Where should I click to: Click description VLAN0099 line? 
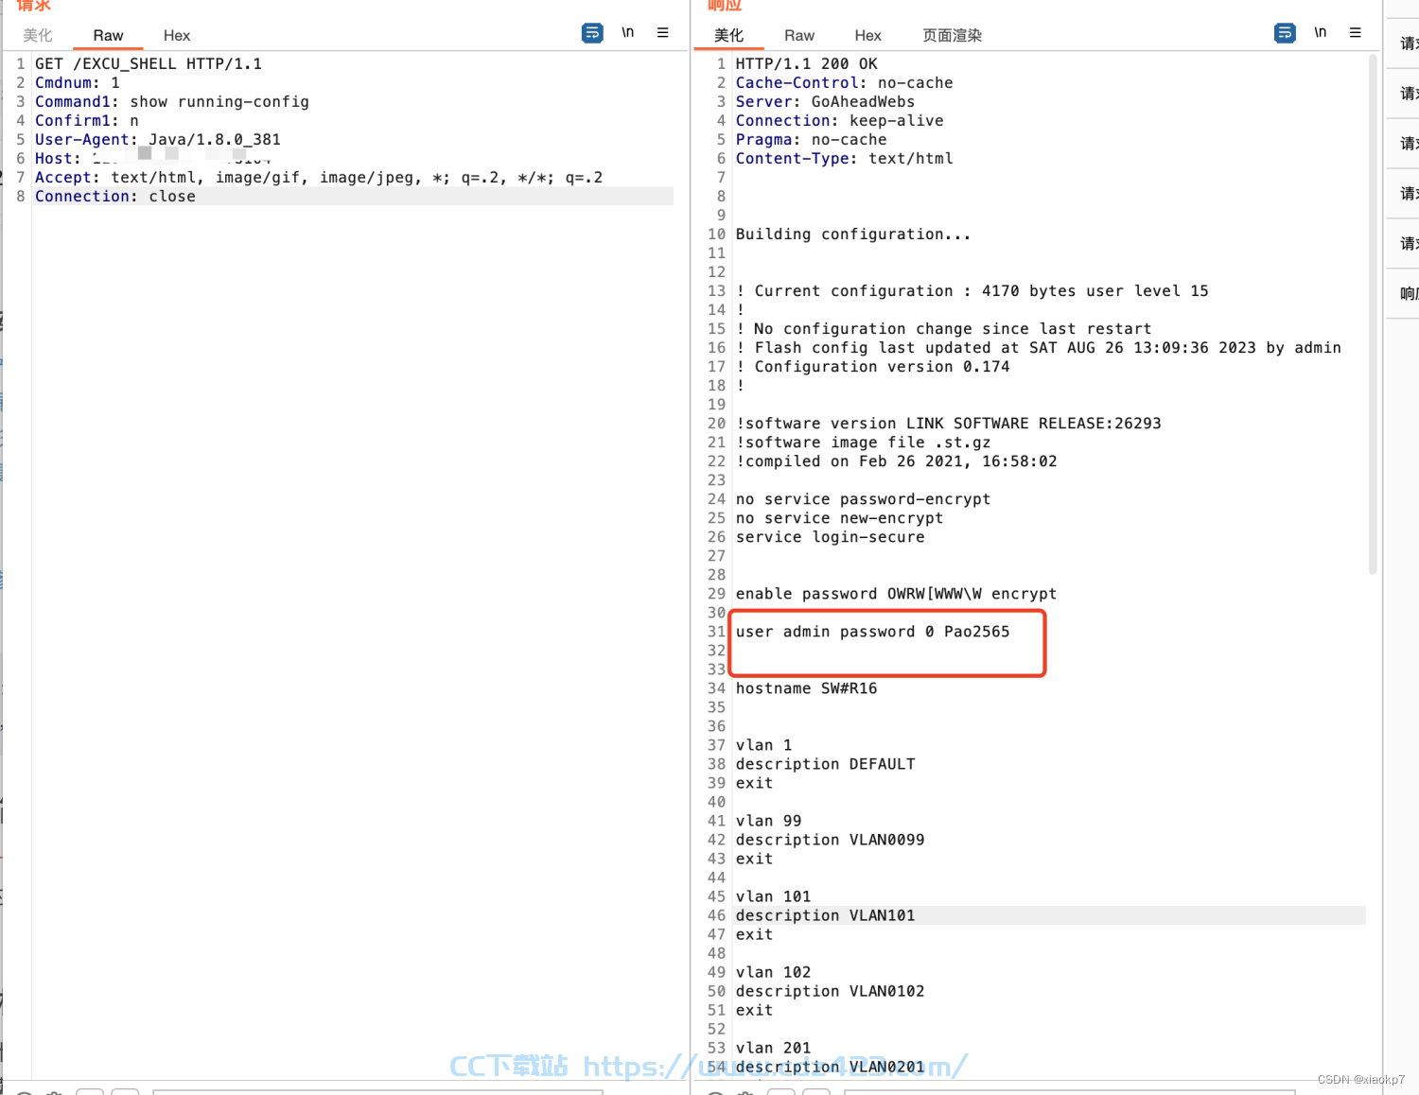tap(831, 840)
